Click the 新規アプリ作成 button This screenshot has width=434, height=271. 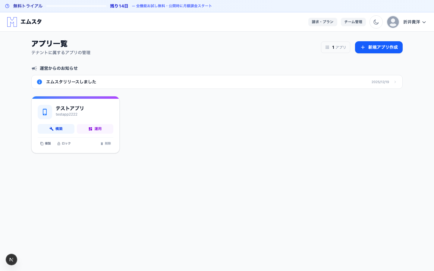click(379, 47)
